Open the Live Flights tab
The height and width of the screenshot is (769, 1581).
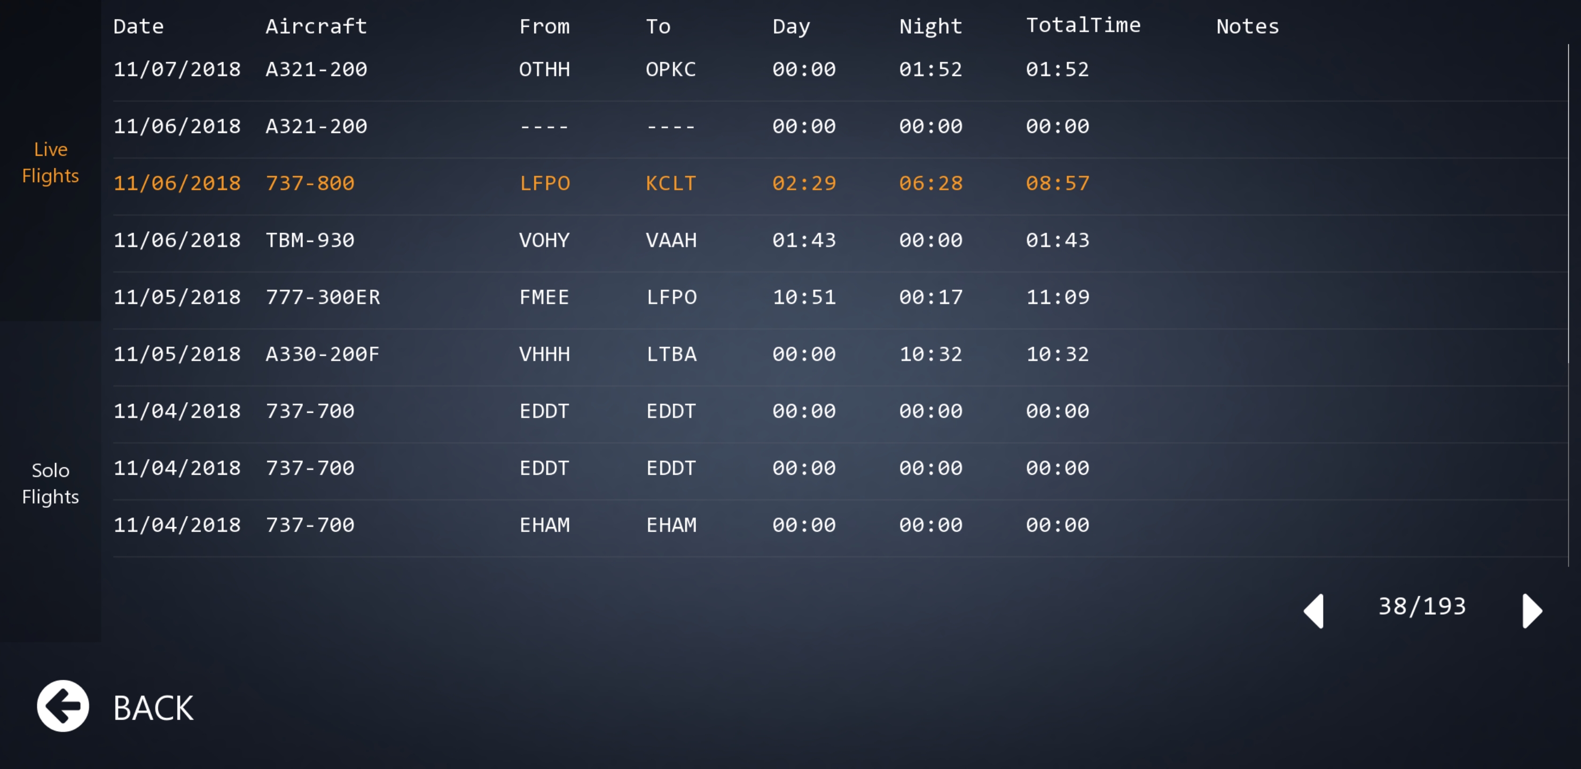click(x=50, y=162)
